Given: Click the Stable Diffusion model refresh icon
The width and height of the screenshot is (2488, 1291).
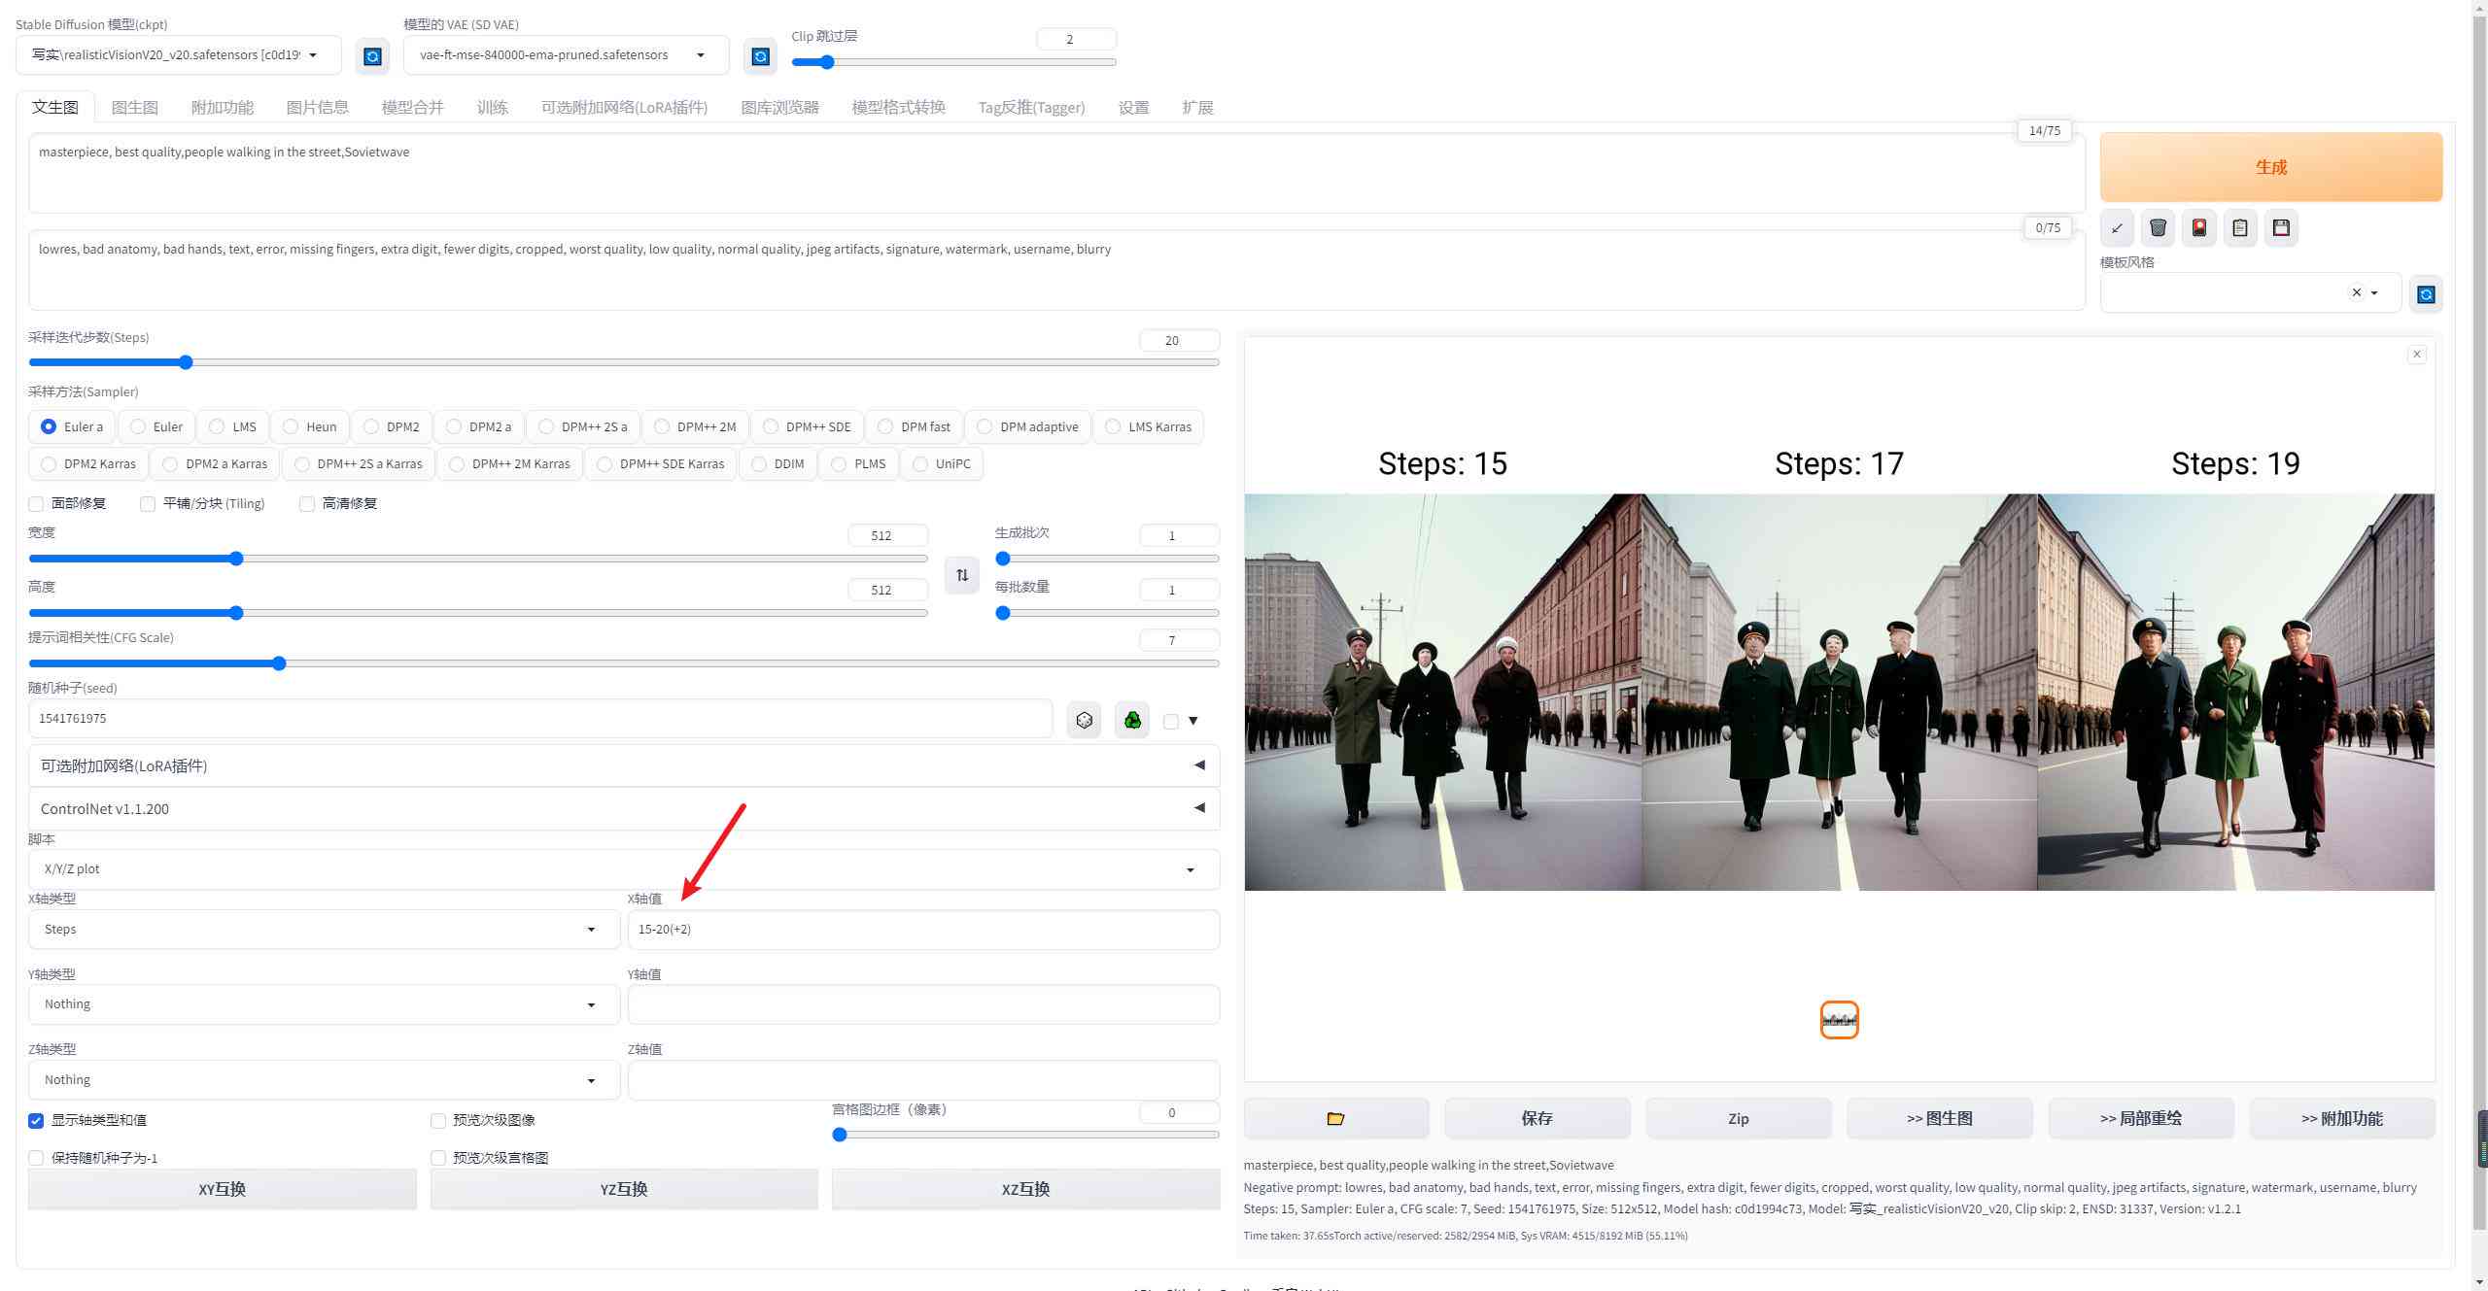Looking at the screenshot, I should tap(367, 54).
